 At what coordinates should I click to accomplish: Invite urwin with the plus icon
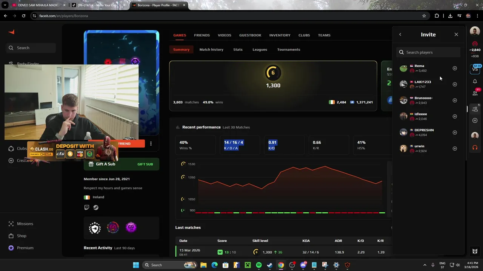pyautogui.click(x=455, y=149)
